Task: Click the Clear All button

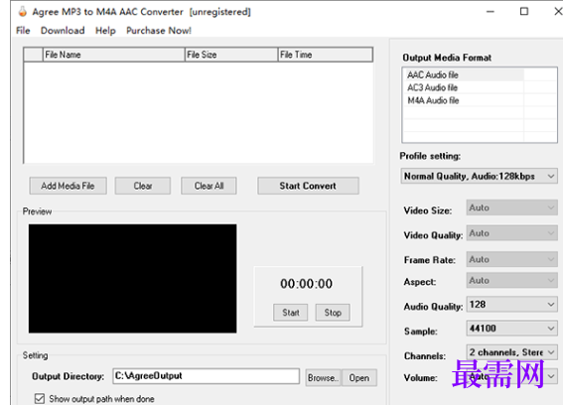Action: pos(209,186)
